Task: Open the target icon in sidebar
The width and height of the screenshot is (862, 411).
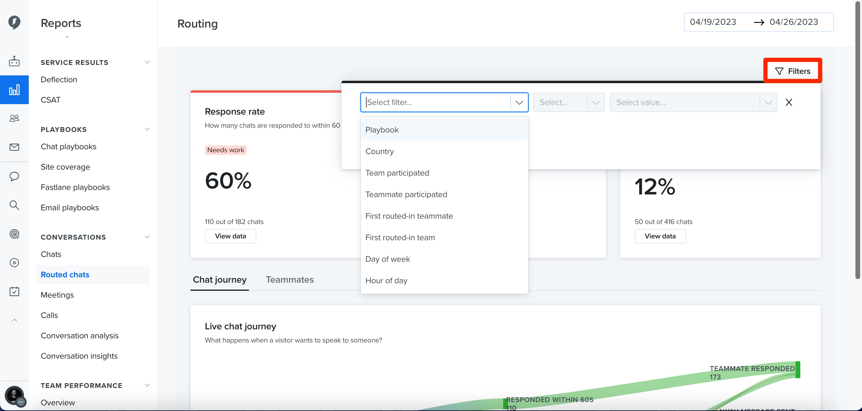Action: 14,234
